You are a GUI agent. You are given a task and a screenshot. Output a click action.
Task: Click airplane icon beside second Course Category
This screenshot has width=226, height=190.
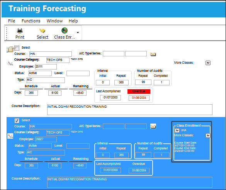(x=10, y=136)
